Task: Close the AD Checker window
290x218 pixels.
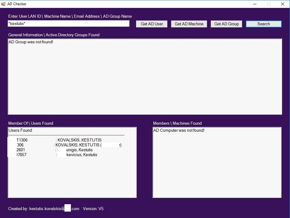Action: pyautogui.click(x=283, y=4)
